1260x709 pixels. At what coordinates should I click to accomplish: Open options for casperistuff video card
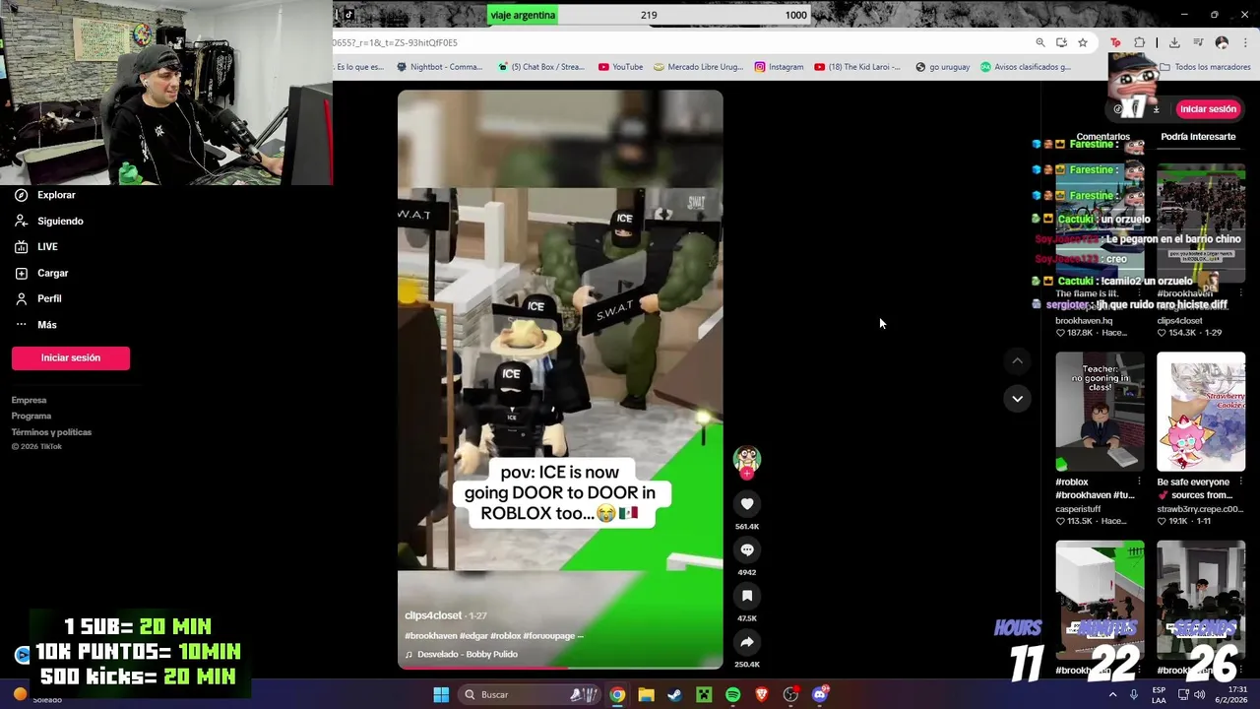click(x=1139, y=483)
